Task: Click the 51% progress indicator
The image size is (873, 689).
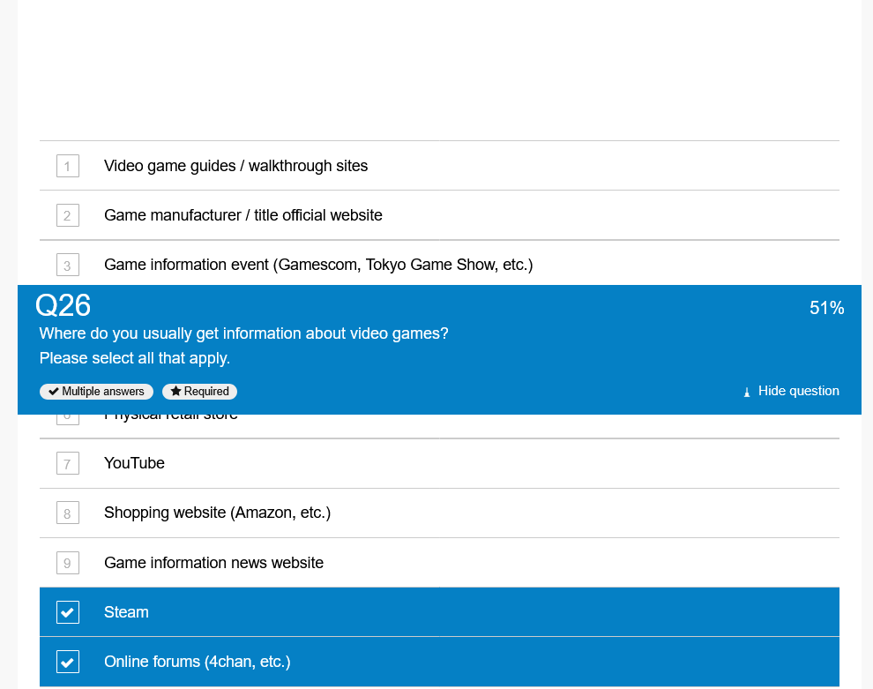Action: pyautogui.click(x=827, y=308)
